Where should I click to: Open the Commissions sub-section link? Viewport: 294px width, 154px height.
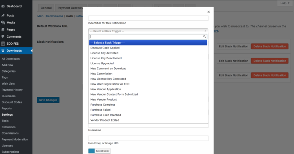(x=54, y=16)
